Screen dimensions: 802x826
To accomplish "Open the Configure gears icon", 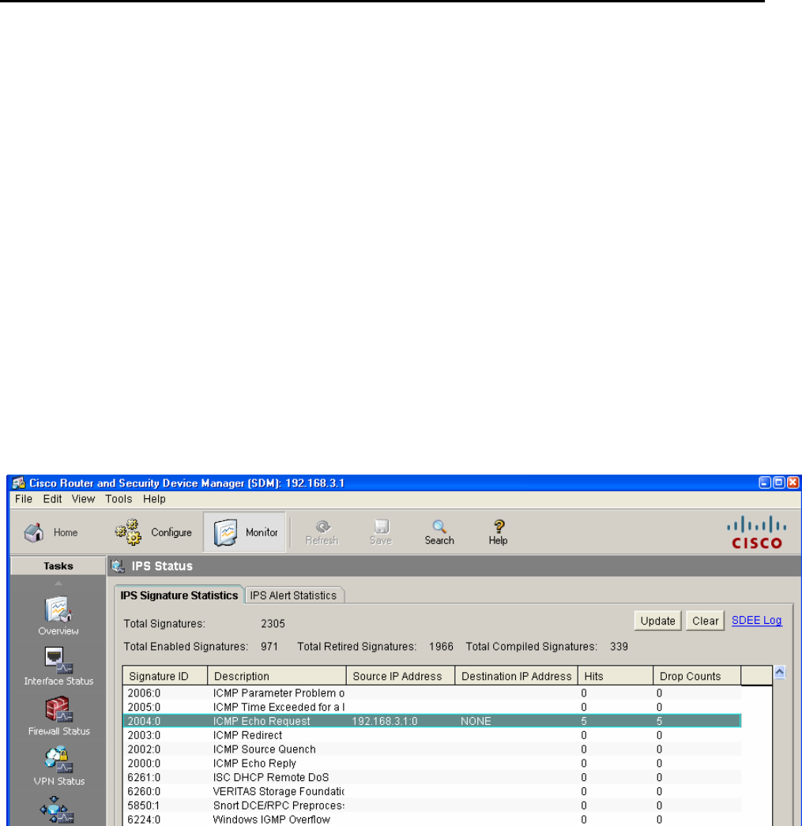I will tap(128, 532).
